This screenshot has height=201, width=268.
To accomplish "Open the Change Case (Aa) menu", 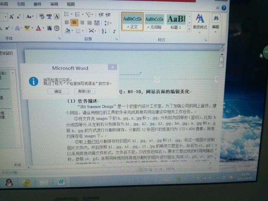I will pos(29,17).
